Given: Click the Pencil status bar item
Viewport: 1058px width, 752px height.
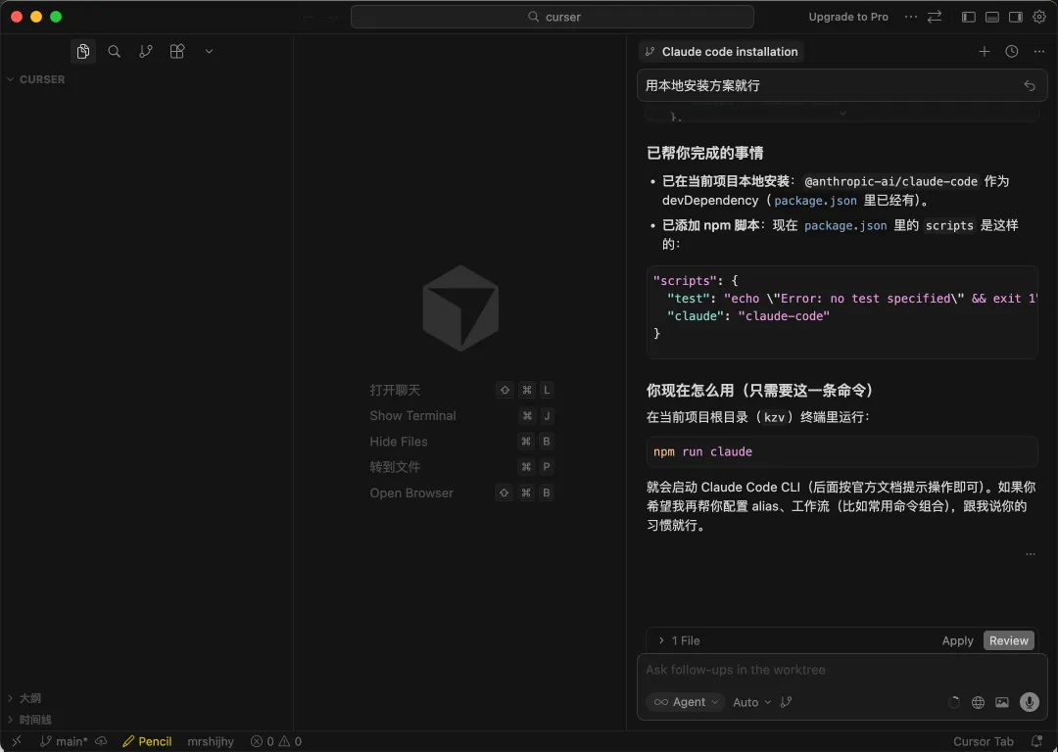Looking at the screenshot, I should pyautogui.click(x=147, y=741).
